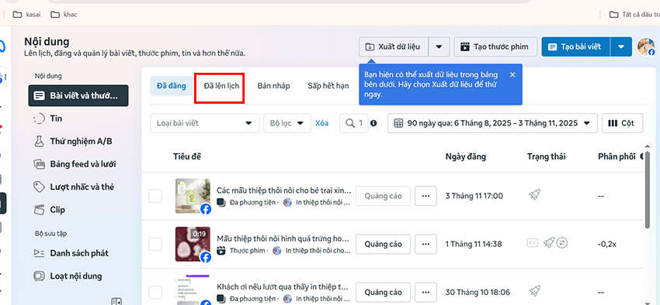Open the 90 ngày qua date range picker

492,123
